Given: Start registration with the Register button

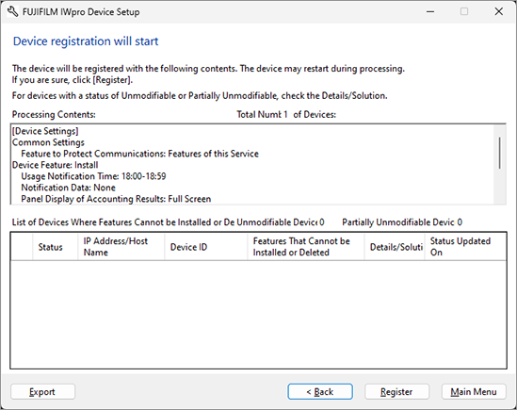Looking at the screenshot, I should 396,391.
